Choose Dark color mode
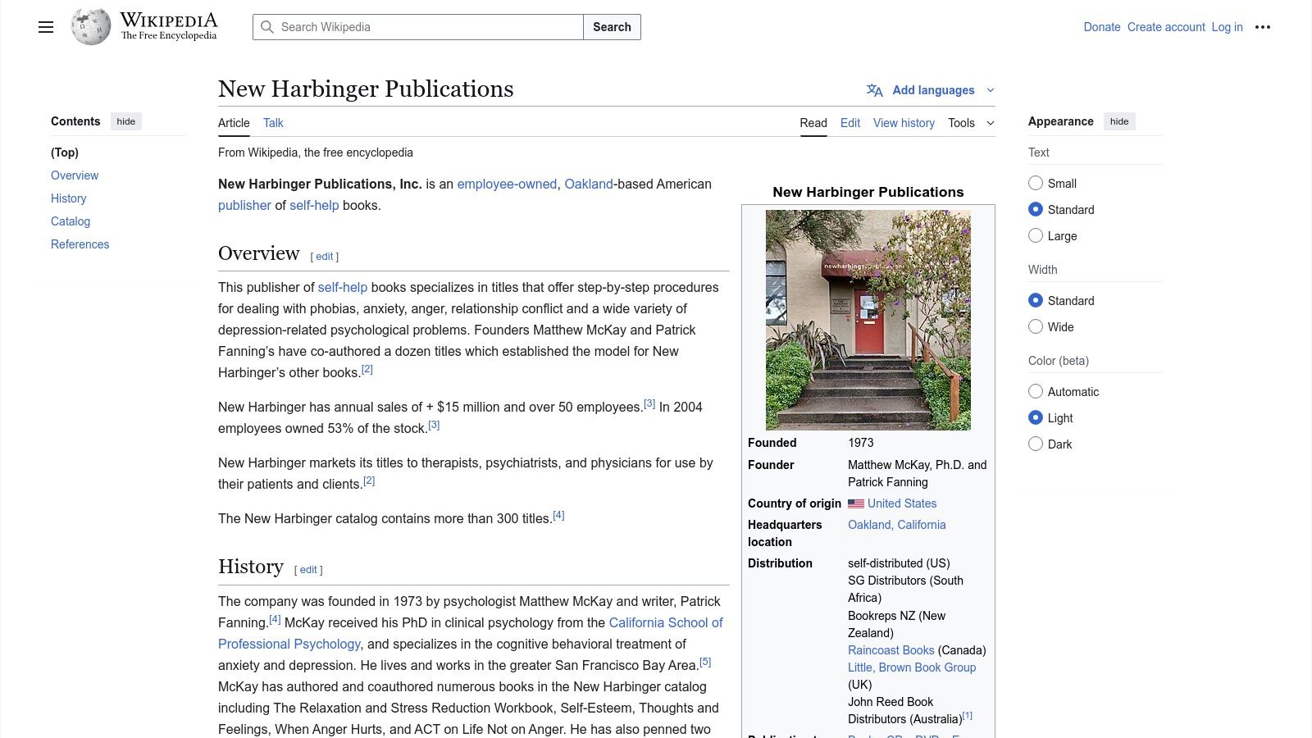1312x738 pixels. 1036,444
